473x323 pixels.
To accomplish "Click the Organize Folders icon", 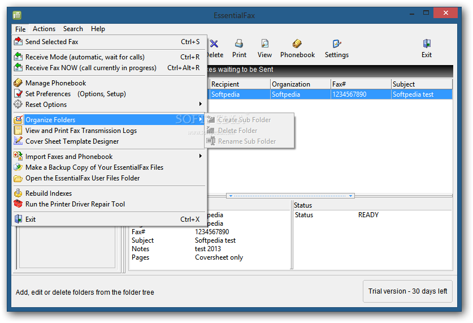I will [x=18, y=119].
